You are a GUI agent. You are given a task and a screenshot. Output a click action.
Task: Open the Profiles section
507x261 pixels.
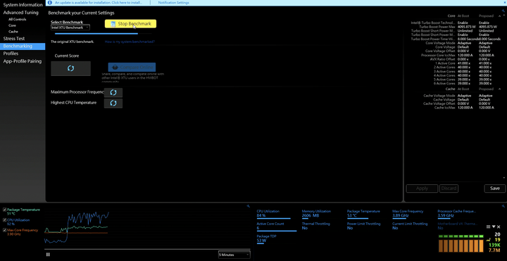(x=11, y=53)
